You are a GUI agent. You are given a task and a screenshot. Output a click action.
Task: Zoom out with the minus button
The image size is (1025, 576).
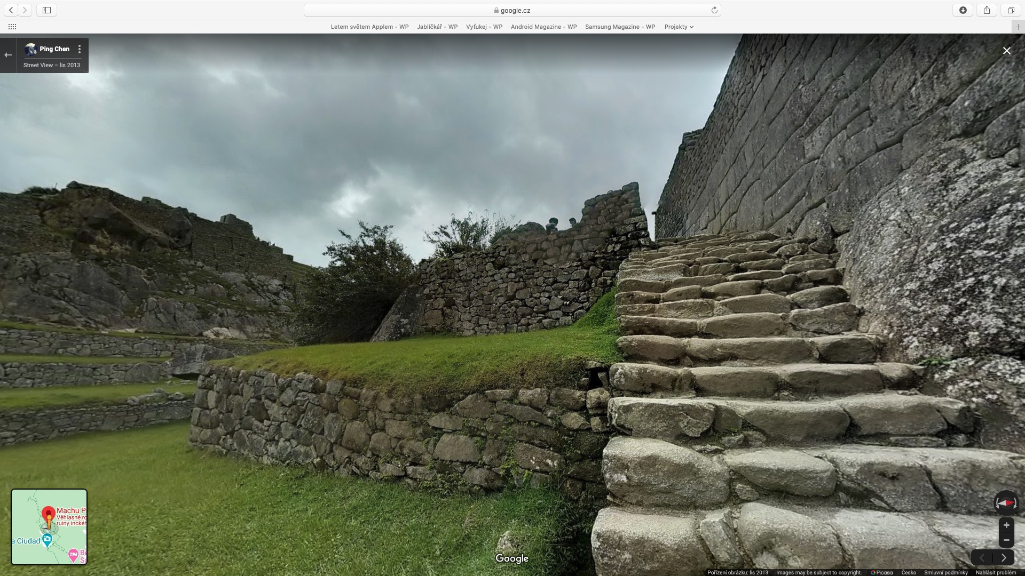1006,540
